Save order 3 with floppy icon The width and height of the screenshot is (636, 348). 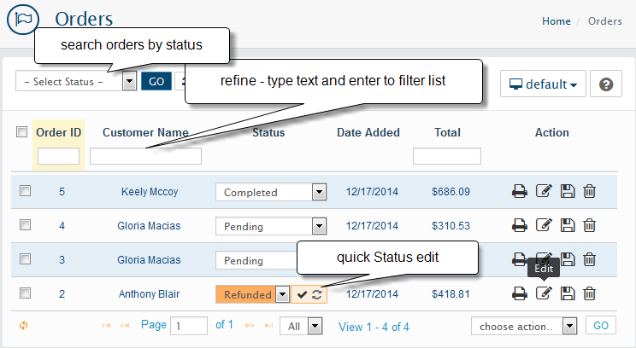coord(568,259)
